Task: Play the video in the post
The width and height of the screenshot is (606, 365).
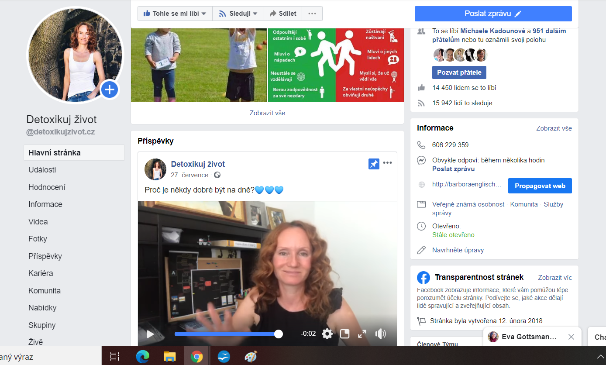Action: tap(150, 334)
